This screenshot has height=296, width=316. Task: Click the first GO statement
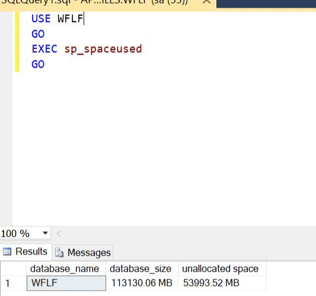tap(38, 34)
